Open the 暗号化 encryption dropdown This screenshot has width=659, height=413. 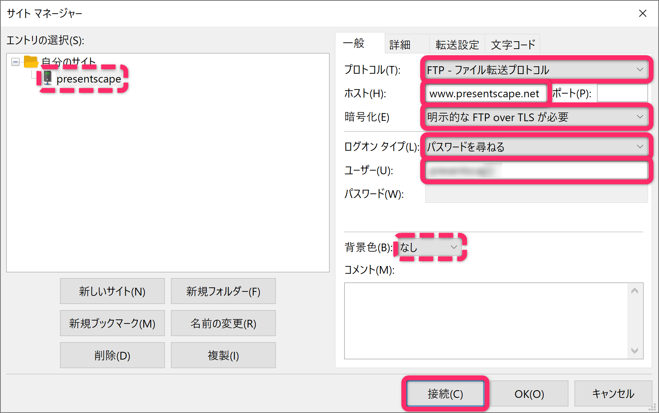click(x=536, y=117)
